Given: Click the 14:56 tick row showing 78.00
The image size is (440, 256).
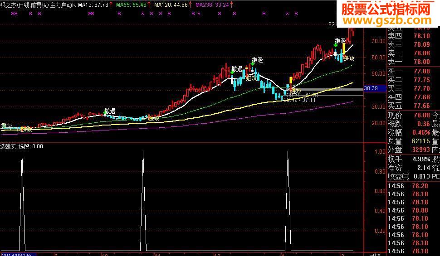Looking at the screenshot, I should click(x=408, y=210).
